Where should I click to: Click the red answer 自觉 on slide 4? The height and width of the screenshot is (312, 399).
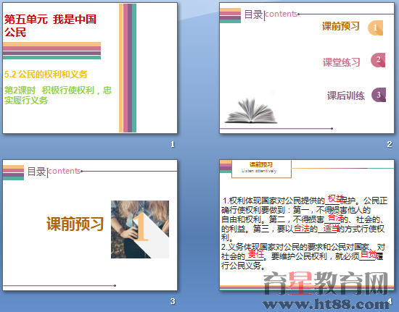click(x=369, y=254)
